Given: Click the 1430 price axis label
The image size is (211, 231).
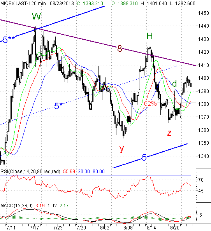Looking at the screenshot, I should (204, 39).
